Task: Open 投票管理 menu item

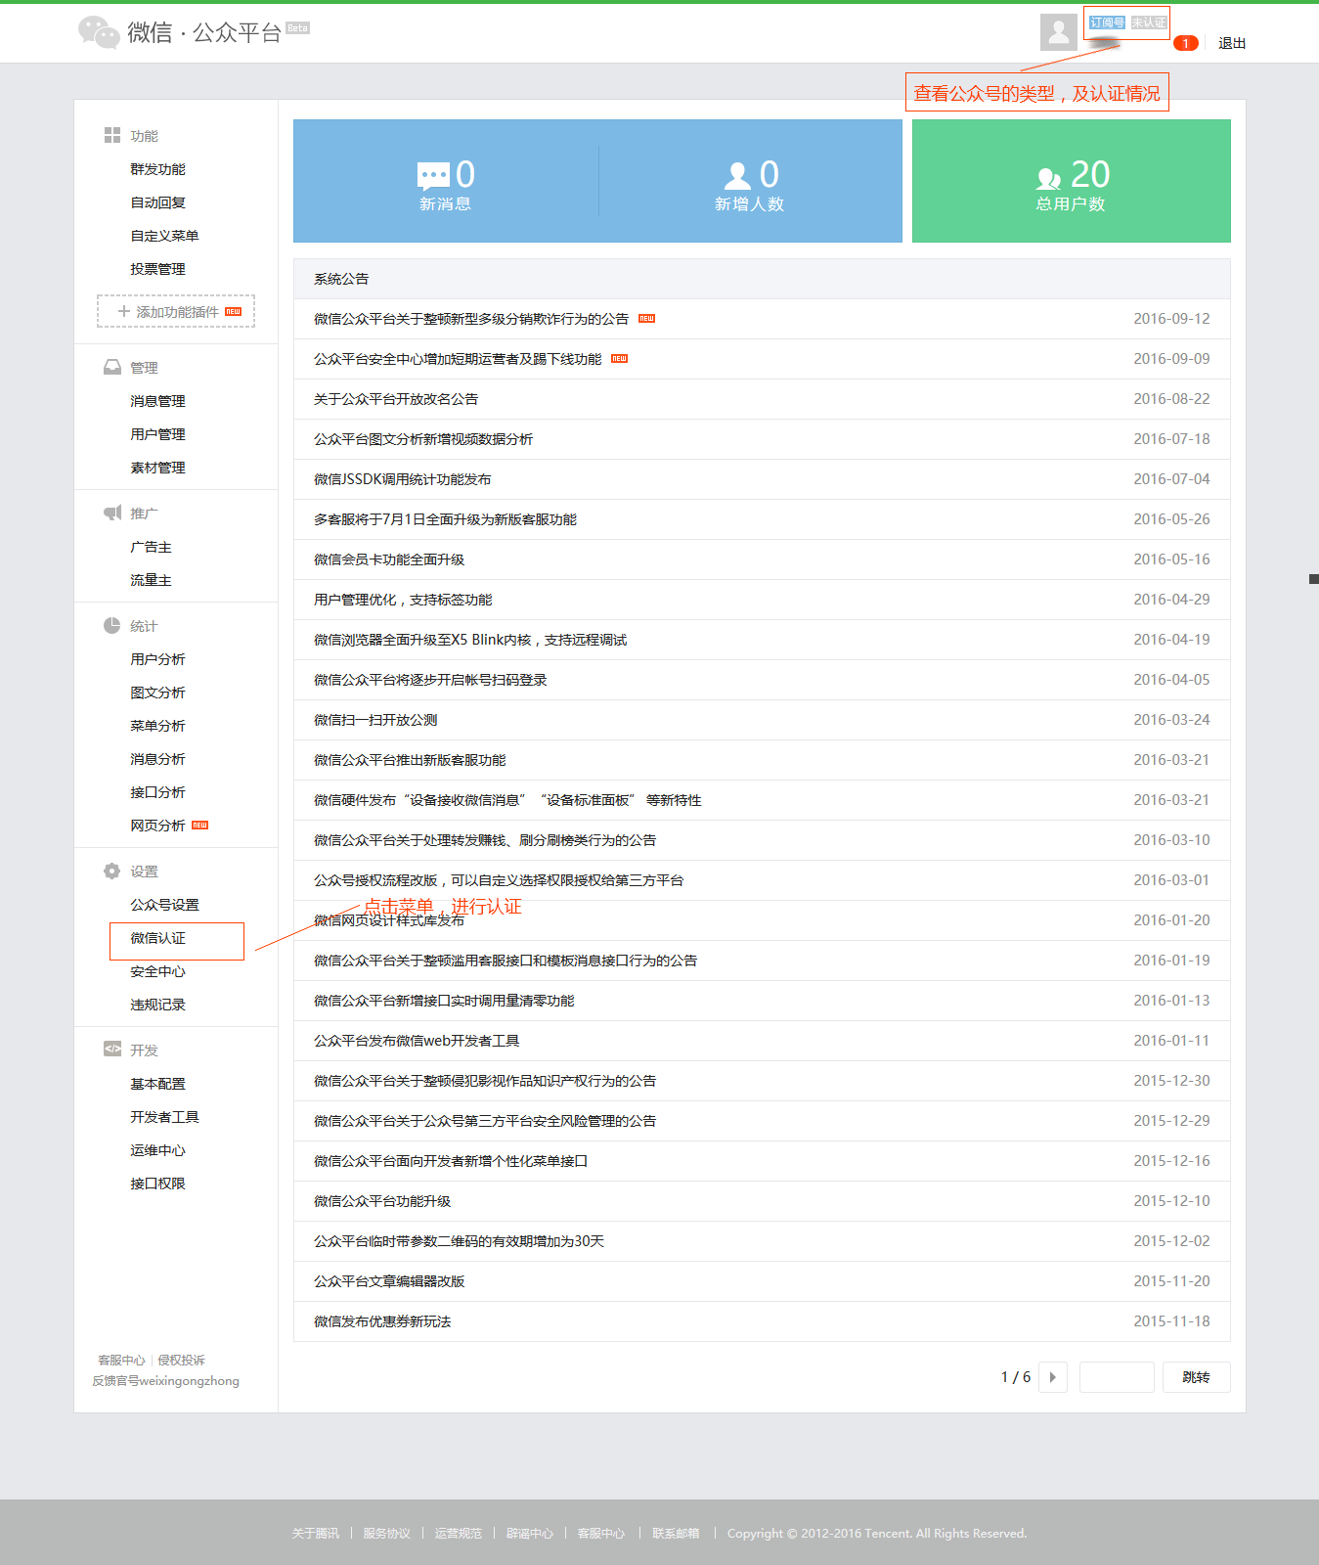Action: (157, 269)
